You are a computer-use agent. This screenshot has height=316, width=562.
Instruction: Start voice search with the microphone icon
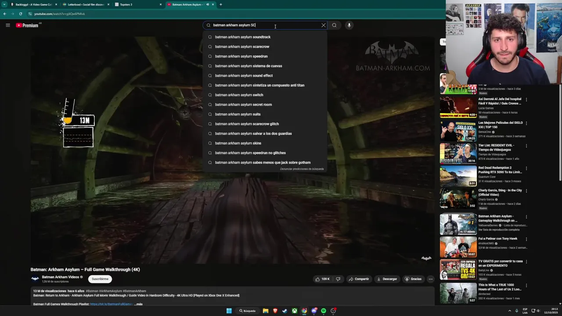click(x=349, y=25)
